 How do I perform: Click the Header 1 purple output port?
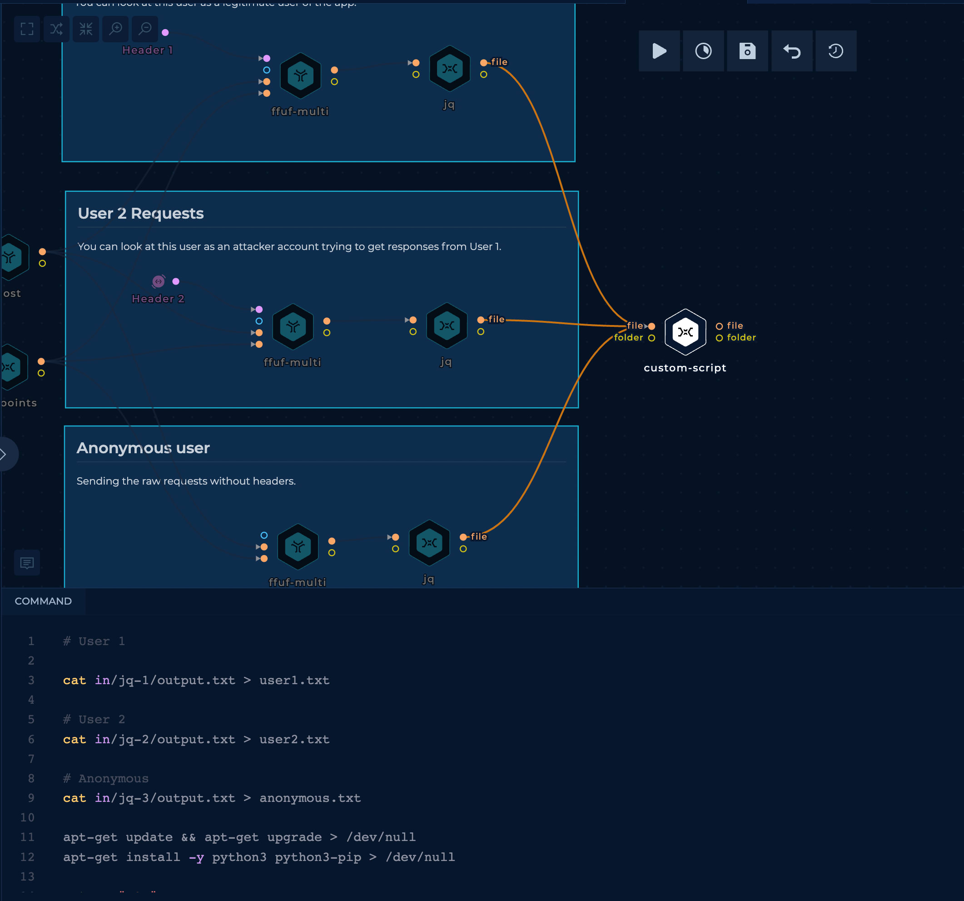[165, 33]
